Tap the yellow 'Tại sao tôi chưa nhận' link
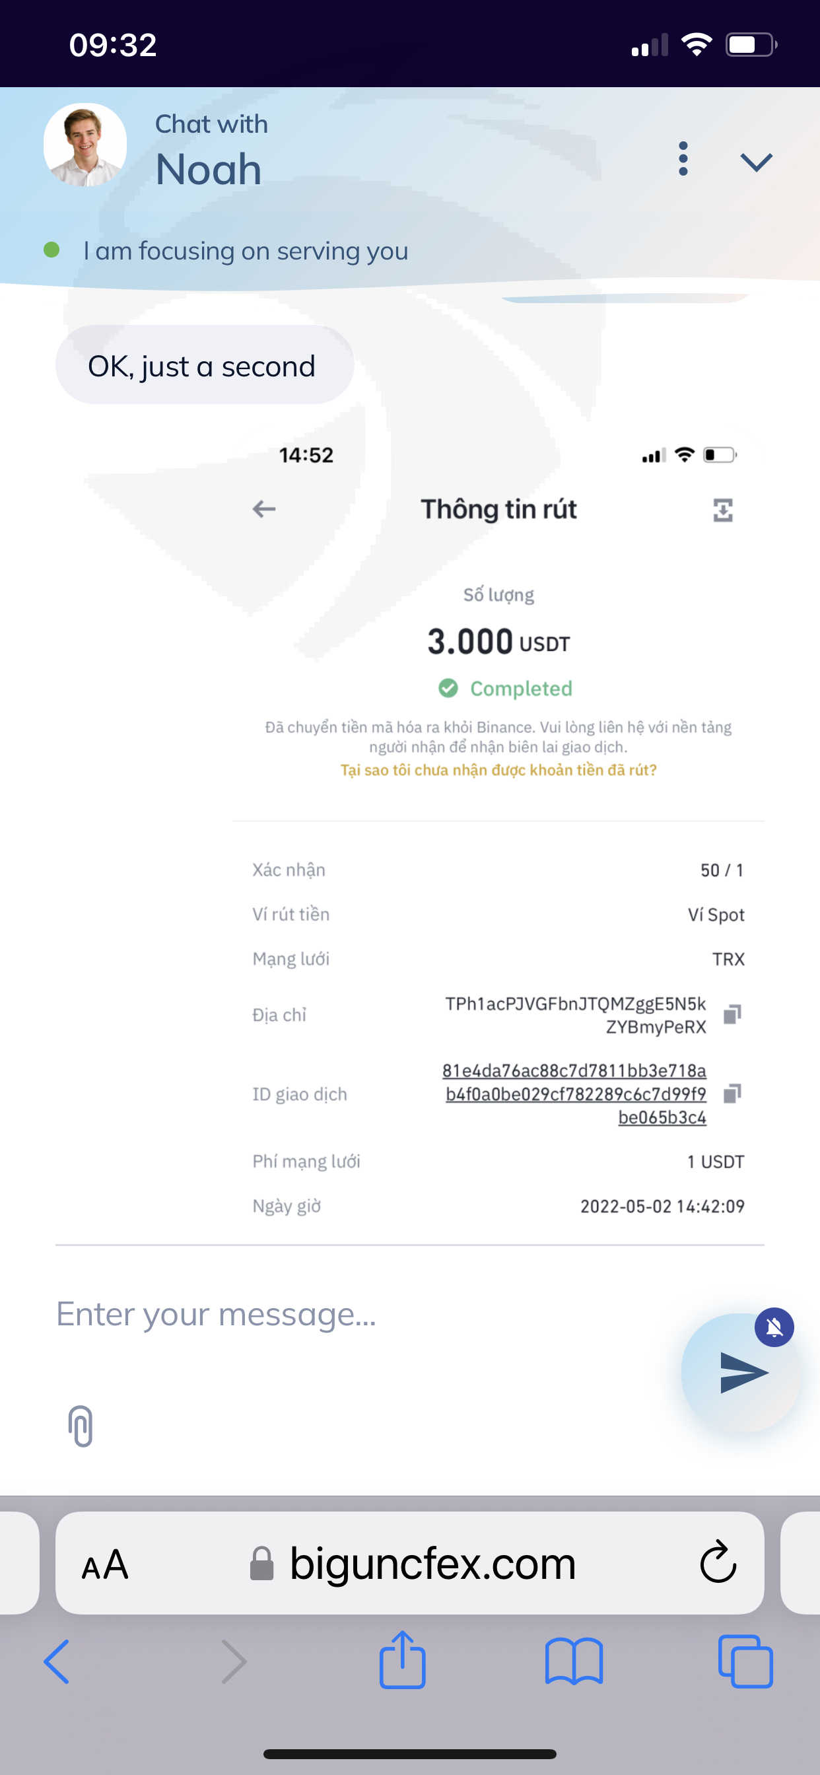820x1775 pixels. click(498, 770)
